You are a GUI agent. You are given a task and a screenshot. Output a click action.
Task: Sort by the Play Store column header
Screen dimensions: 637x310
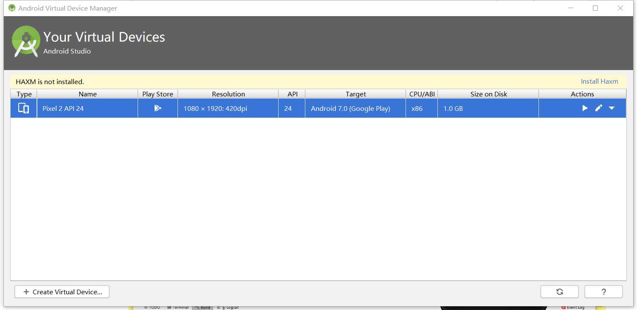click(x=158, y=94)
